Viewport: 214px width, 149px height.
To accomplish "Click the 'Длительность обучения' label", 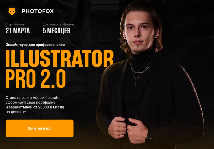I will (x=58, y=24).
